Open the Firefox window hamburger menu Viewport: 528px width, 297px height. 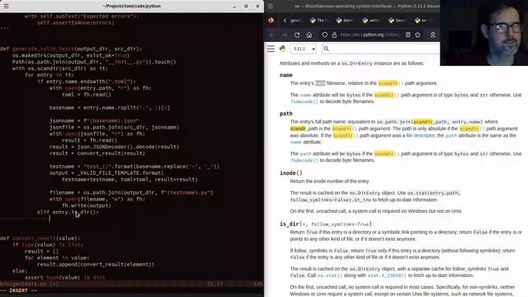coord(271,6)
